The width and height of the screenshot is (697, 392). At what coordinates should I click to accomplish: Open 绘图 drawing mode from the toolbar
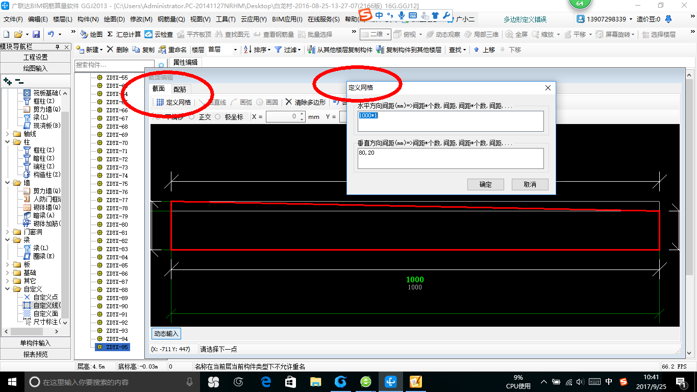click(91, 34)
